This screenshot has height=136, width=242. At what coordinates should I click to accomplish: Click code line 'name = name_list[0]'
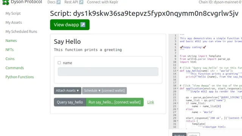point(206,106)
